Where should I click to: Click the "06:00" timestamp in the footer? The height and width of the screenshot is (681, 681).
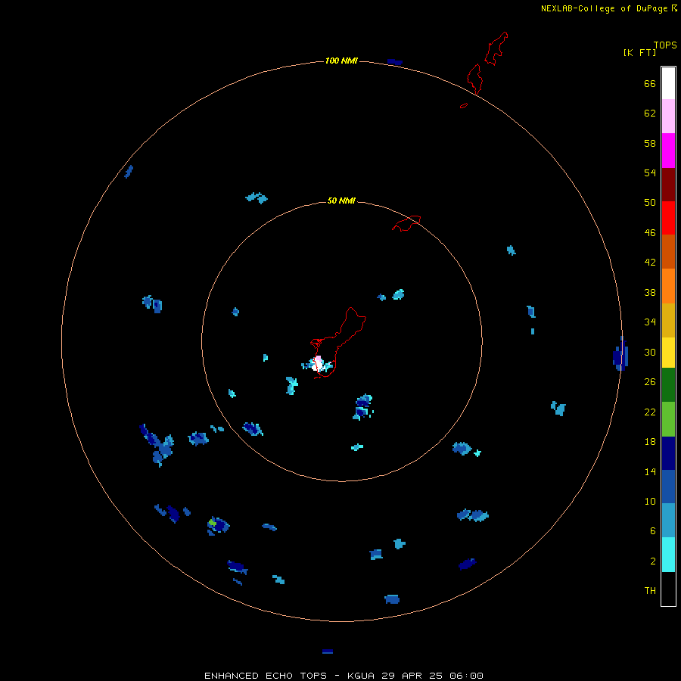point(466,676)
